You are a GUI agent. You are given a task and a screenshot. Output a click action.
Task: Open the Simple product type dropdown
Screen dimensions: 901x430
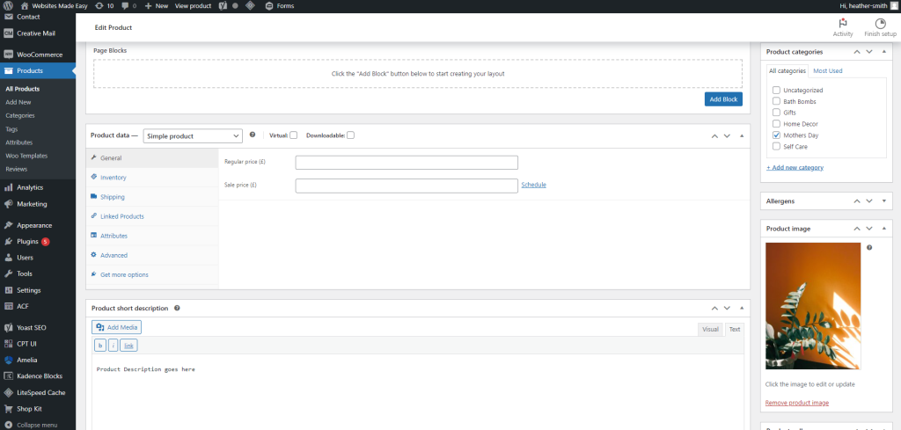point(193,136)
